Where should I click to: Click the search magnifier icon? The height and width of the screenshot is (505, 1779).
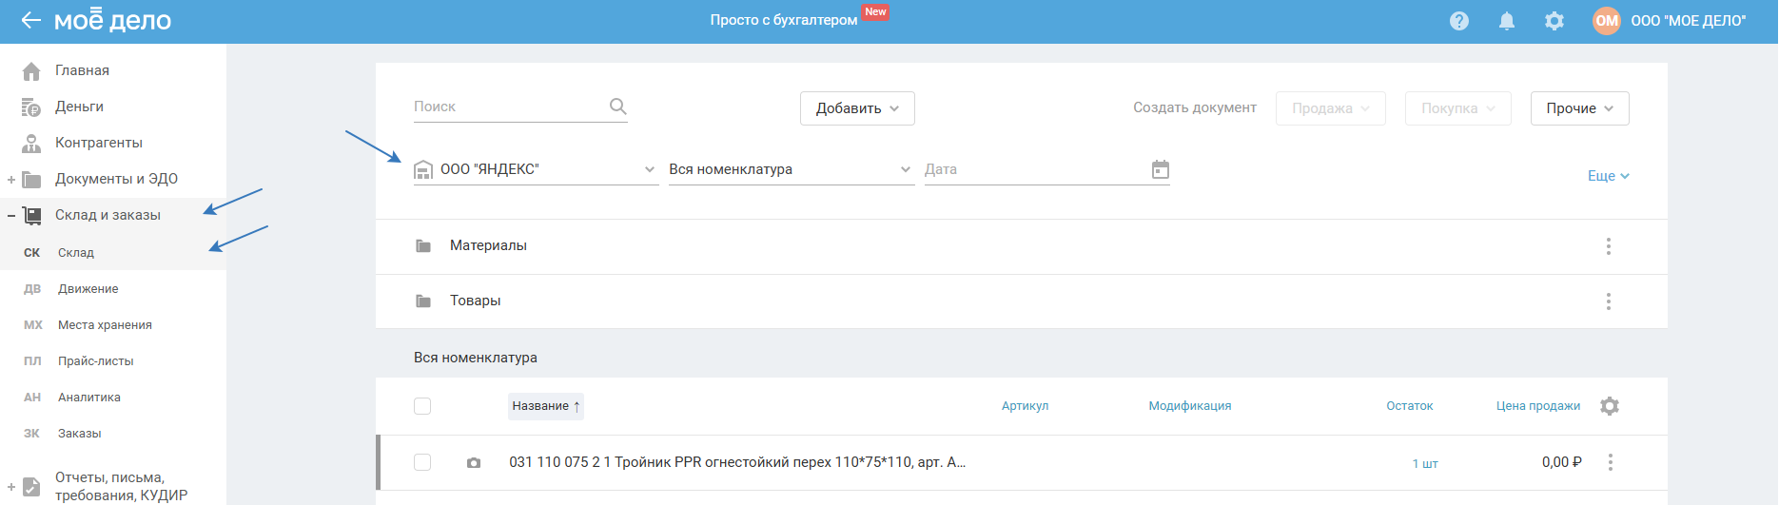(x=618, y=107)
